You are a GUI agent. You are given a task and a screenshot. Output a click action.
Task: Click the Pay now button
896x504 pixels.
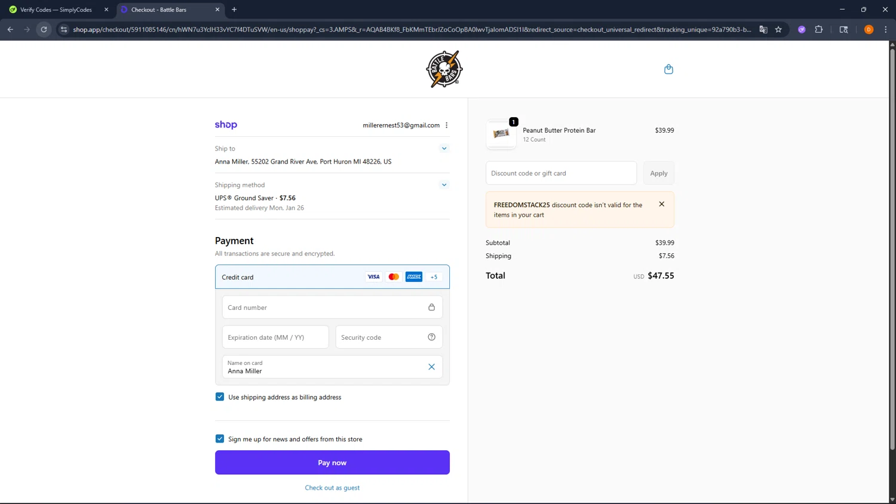[x=332, y=463]
